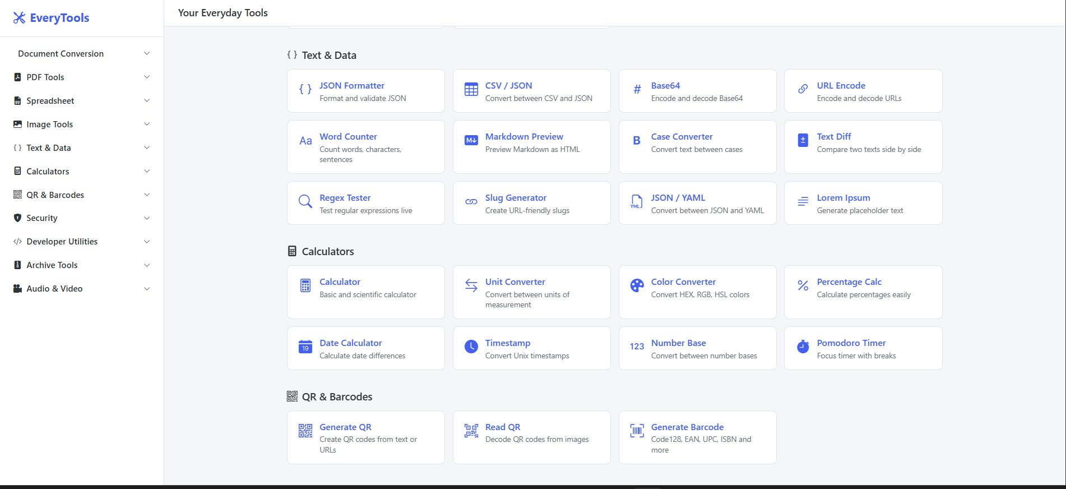This screenshot has height=489, width=1066.
Task: Open the Audio & Video sidebar menu
Action: point(82,289)
